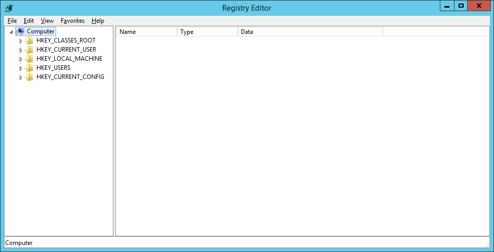Click the Registry Editor title bar icon
Screen dimensions: 494x252
click(9, 8)
